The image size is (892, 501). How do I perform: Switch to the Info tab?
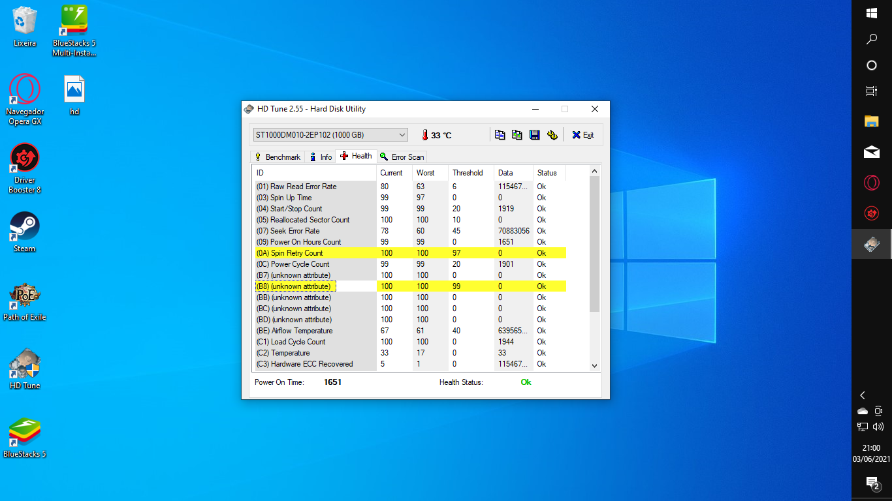pos(321,157)
